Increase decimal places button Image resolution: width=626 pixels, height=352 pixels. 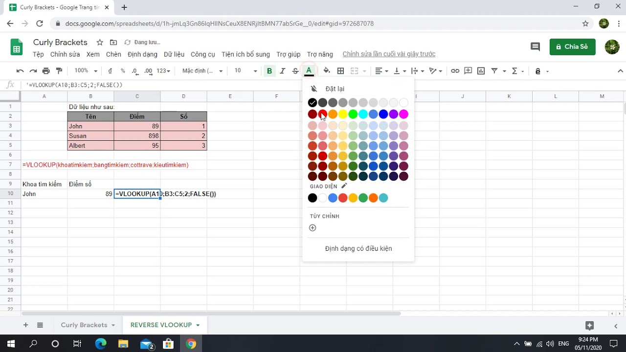point(148,71)
